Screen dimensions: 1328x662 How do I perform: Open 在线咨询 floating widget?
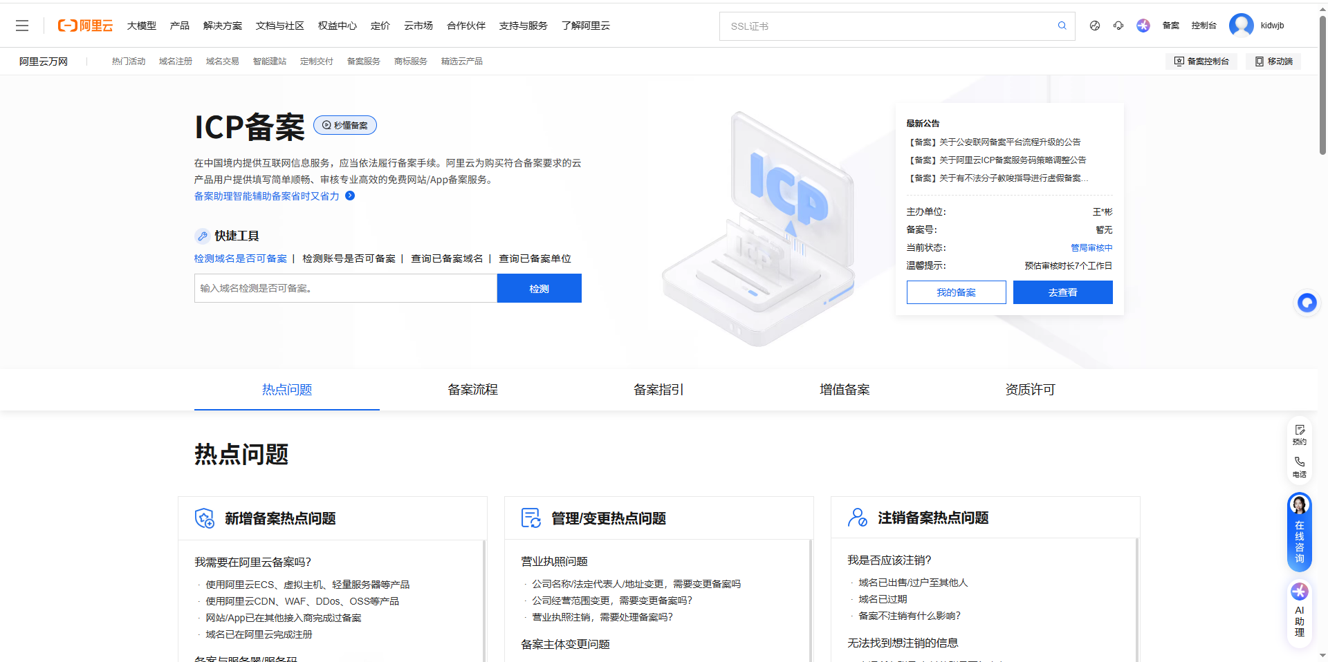[x=1300, y=532]
